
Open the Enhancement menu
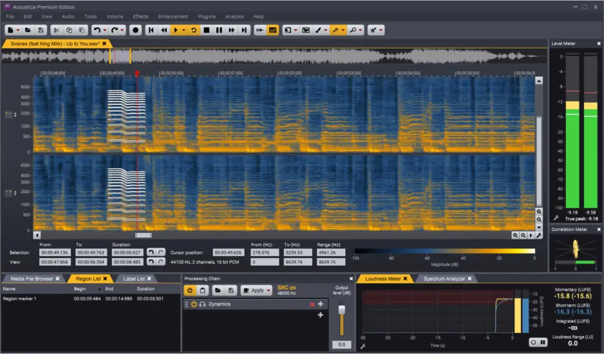[x=173, y=16]
